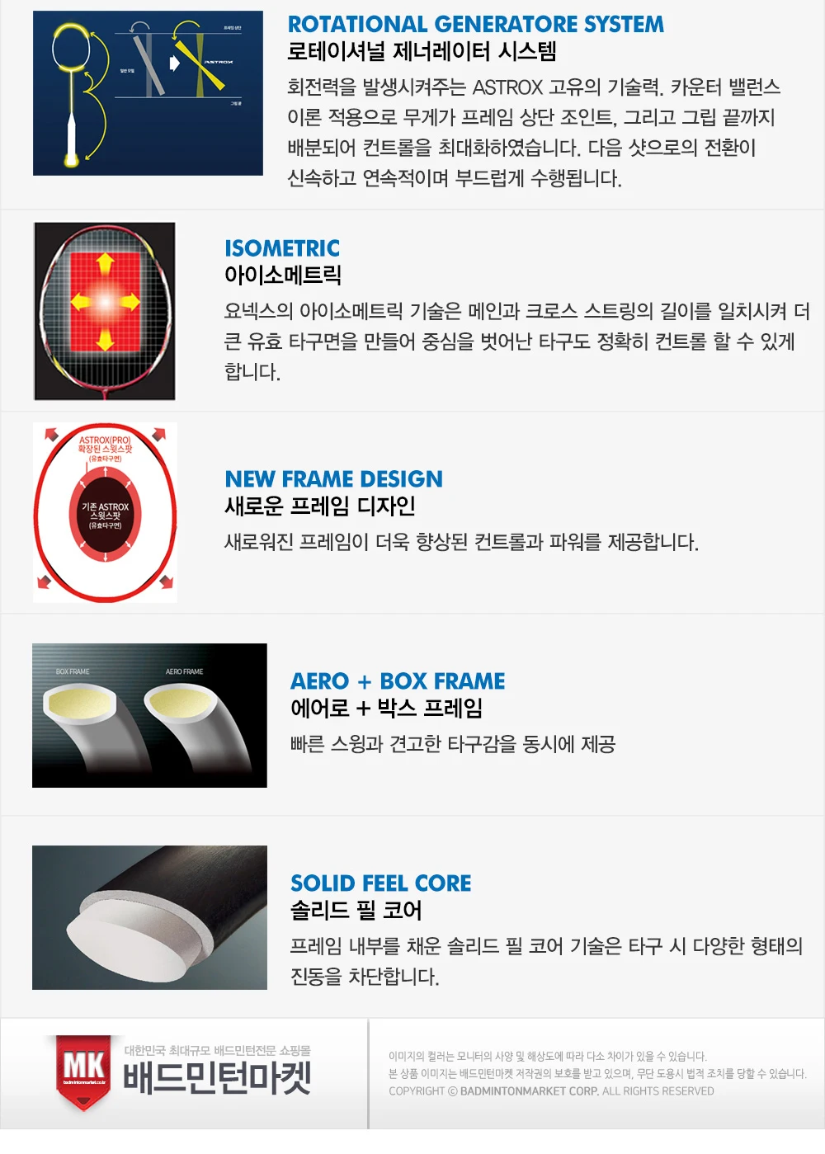Click the 아이소메트릭 Korean subtitle

(283, 276)
